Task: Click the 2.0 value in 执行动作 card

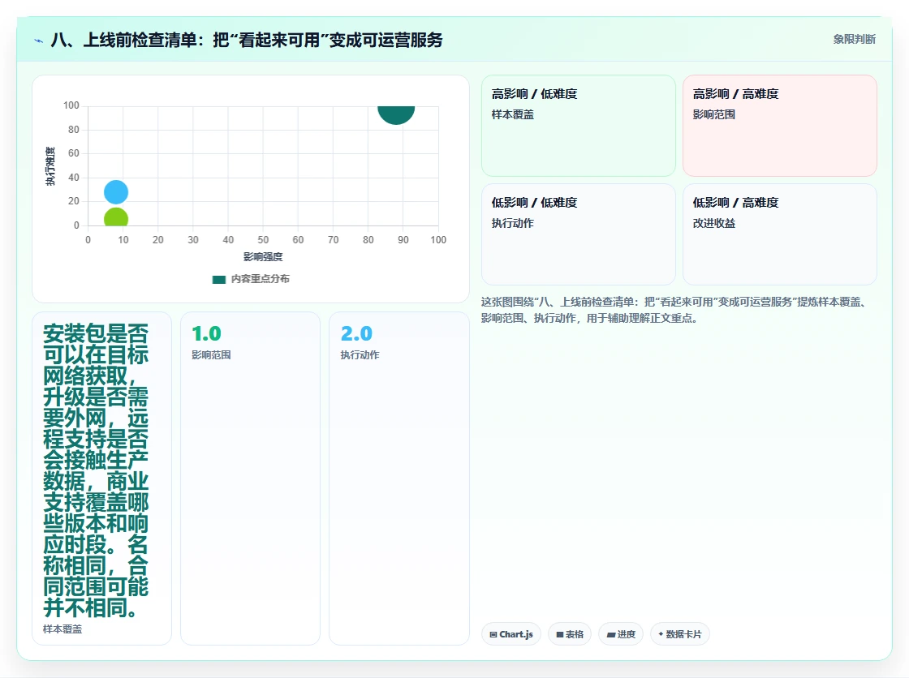Action: pyautogui.click(x=356, y=334)
